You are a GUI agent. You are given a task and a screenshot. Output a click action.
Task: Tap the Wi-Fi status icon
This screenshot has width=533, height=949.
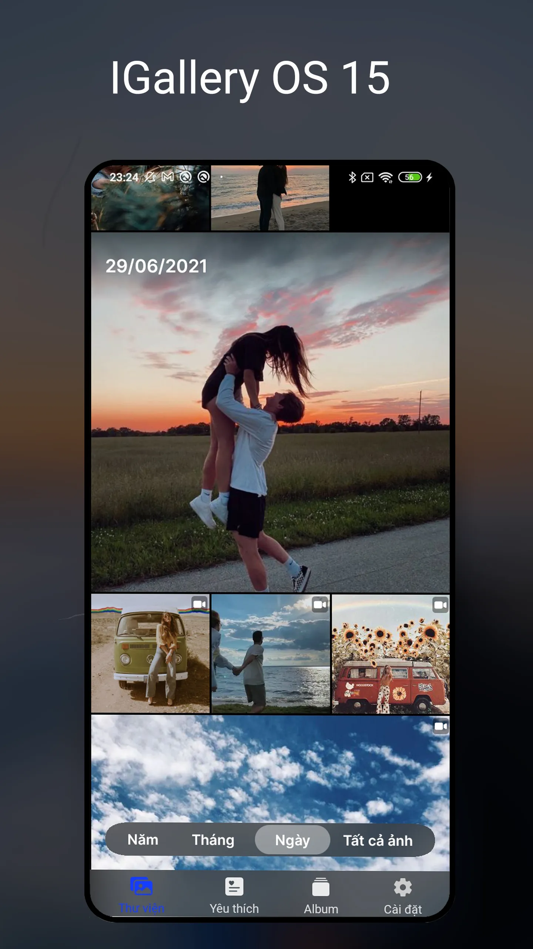(386, 178)
